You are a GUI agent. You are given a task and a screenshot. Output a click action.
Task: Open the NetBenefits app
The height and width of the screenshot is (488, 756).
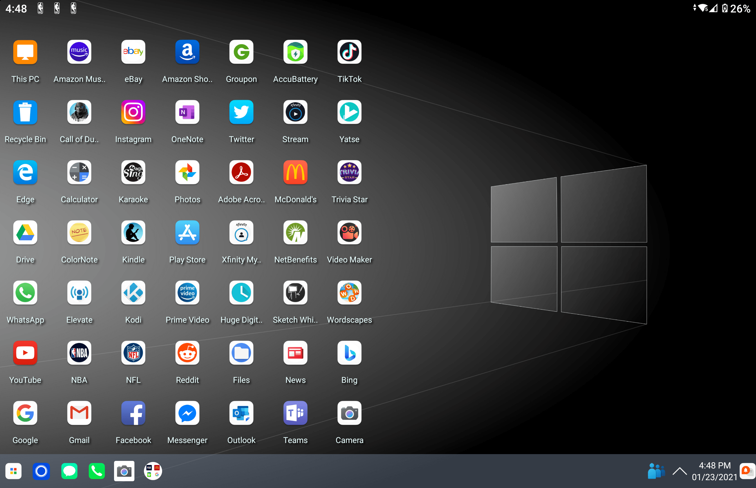295,232
